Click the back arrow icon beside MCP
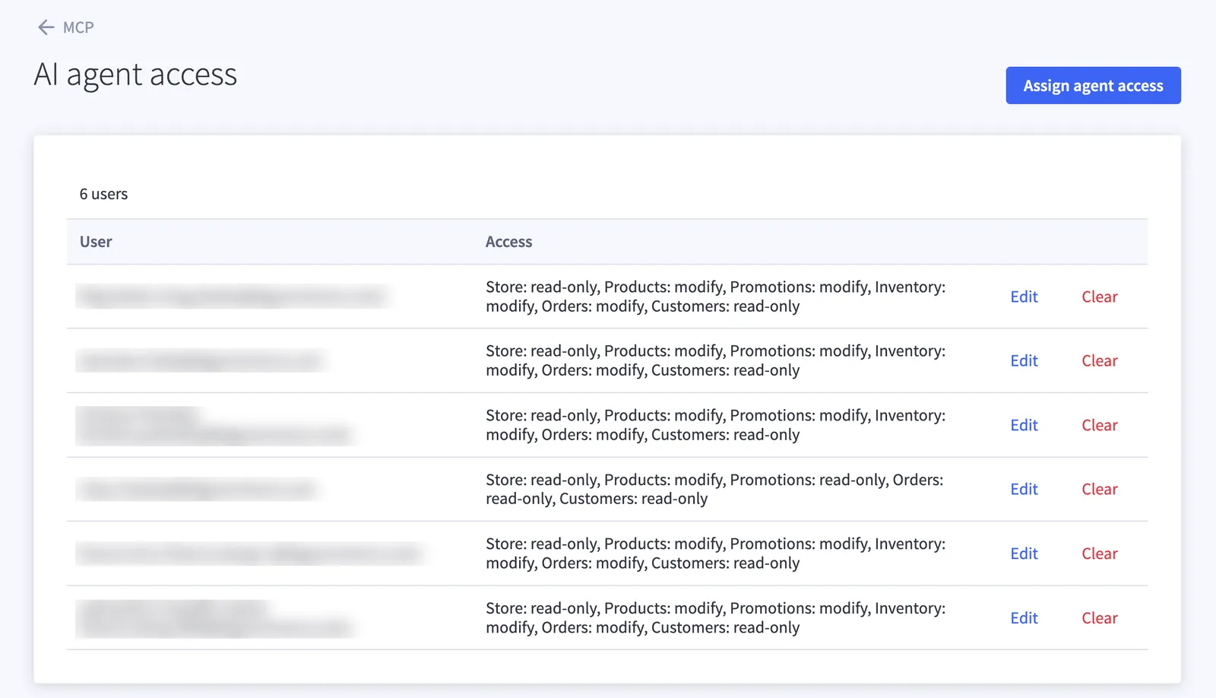This screenshot has width=1216, height=698. [x=46, y=27]
